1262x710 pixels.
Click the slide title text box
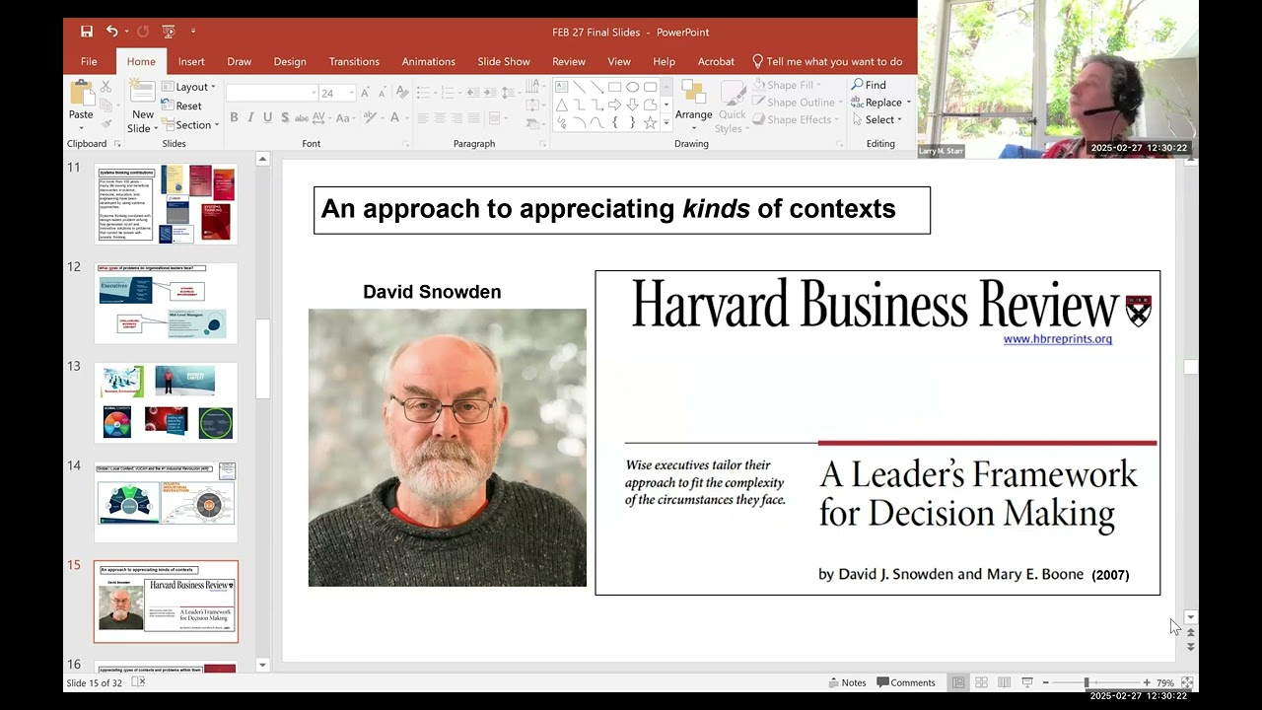coord(621,210)
